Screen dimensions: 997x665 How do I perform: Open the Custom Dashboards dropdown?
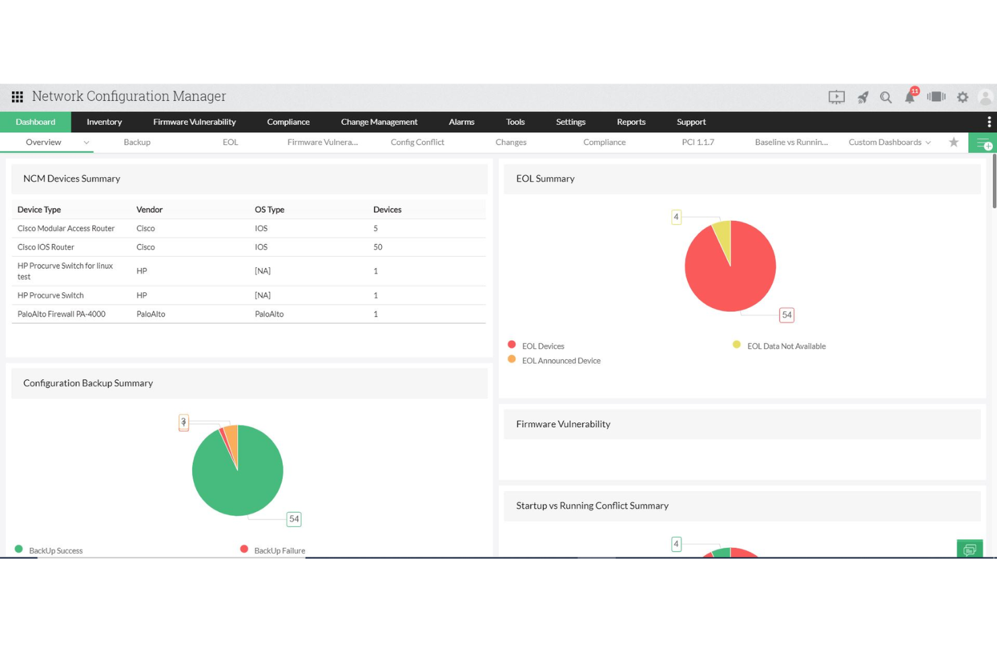[889, 142]
